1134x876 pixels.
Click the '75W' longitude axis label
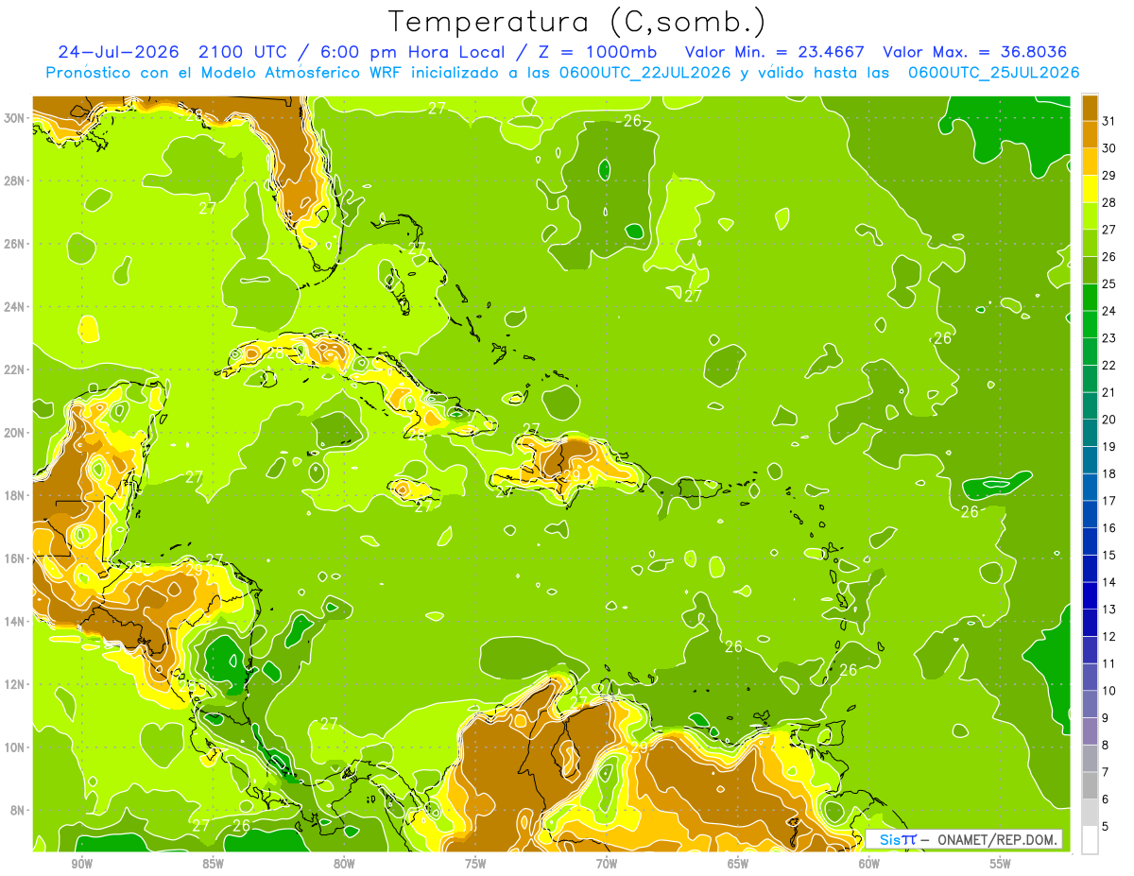(475, 864)
